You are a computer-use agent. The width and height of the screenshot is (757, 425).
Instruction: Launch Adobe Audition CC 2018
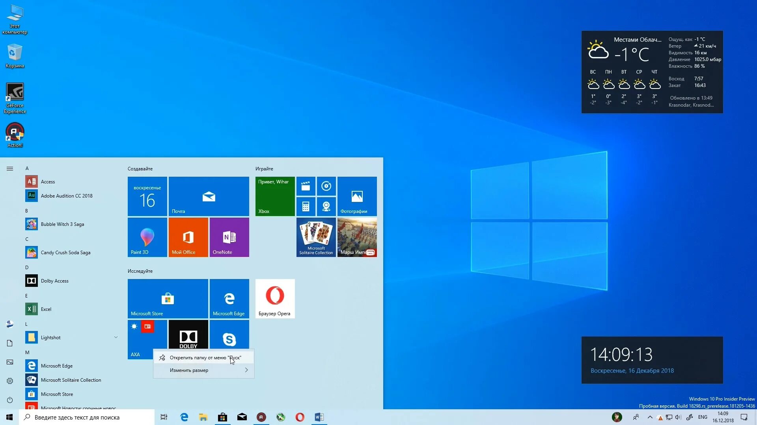(71, 196)
